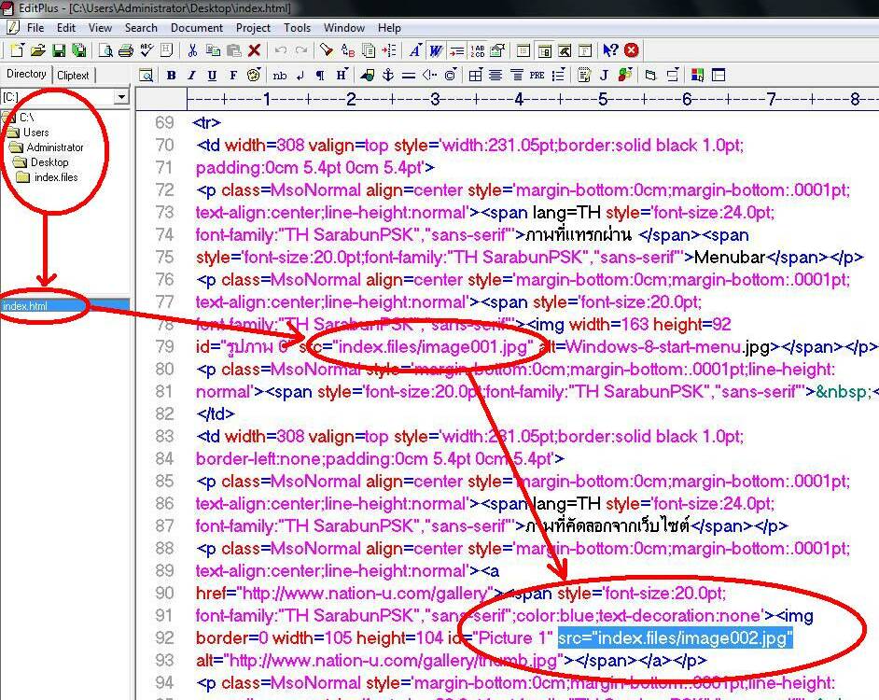Select the index.files folder
Image resolution: width=879 pixels, height=700 pixels.
point(55,177)
